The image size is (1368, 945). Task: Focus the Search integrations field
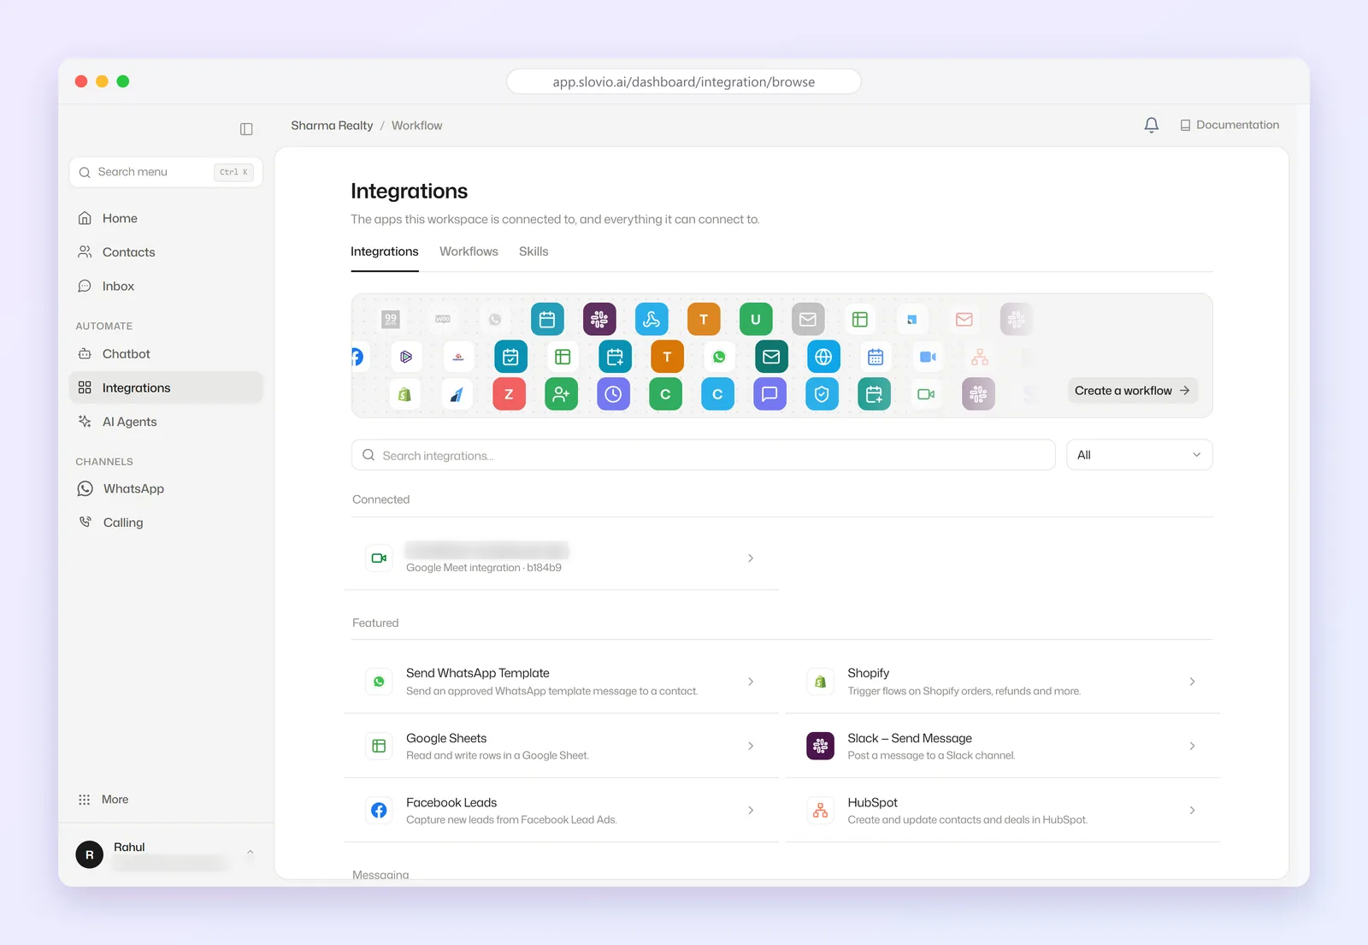704,455
